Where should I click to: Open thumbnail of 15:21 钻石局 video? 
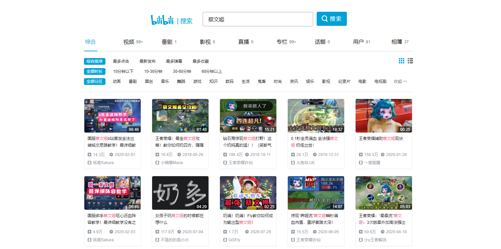[248, 116]
